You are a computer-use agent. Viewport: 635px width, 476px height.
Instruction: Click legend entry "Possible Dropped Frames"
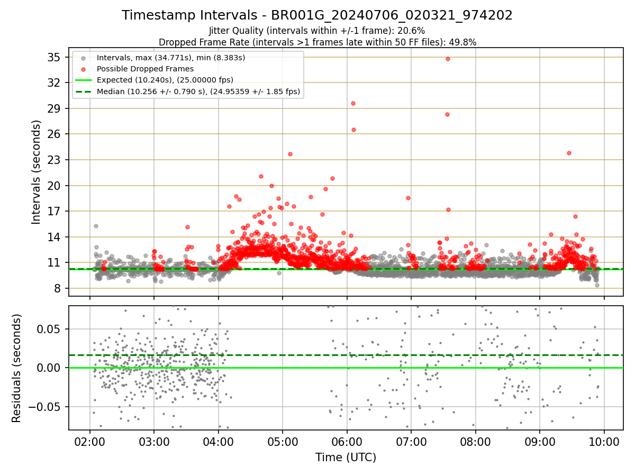click(x=145, y=69)
